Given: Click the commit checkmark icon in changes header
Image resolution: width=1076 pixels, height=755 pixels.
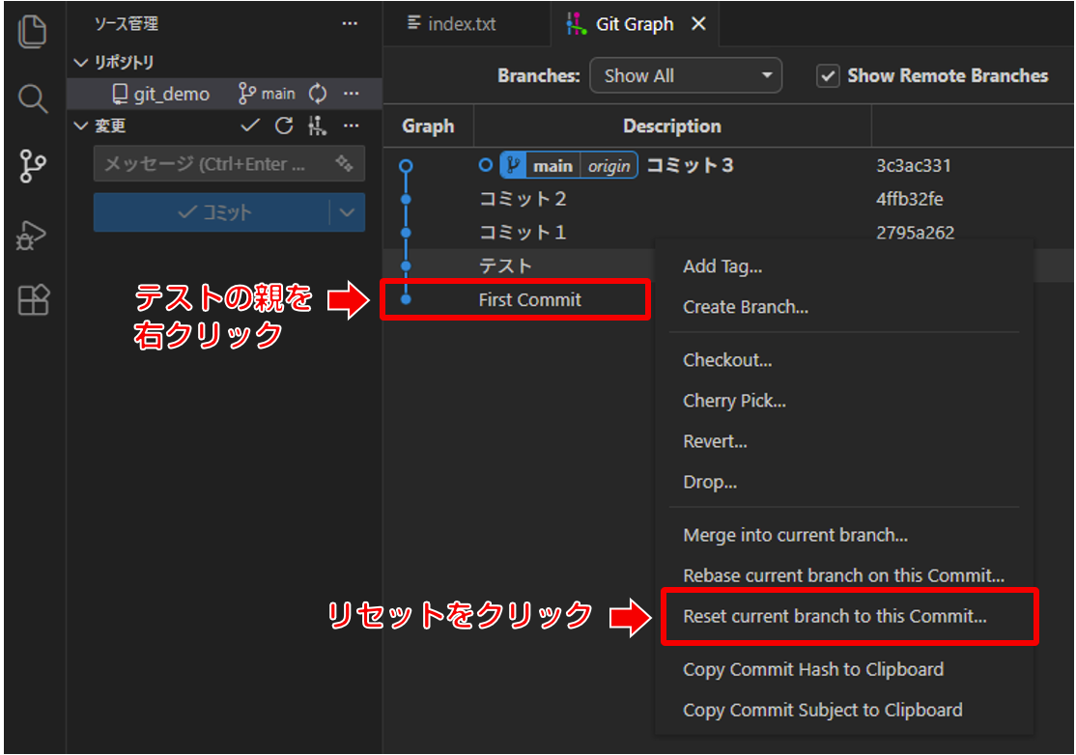Looking at the screenshot, I should tap(250, 126).
